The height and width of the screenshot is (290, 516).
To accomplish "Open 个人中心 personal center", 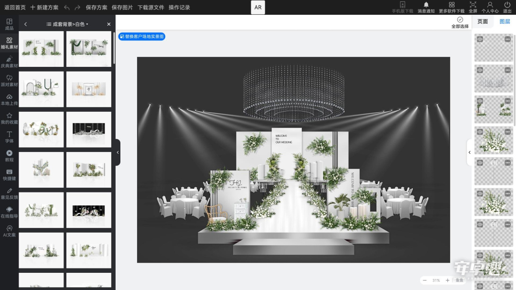I will pos(490,7).
